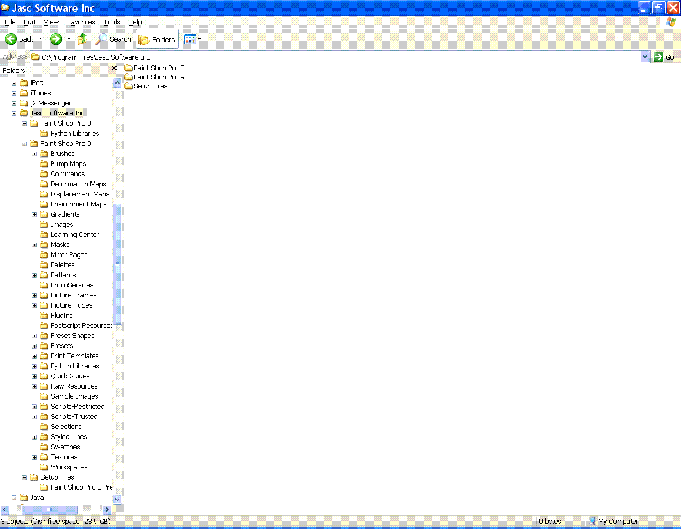Open the Tools menu
Screen dimensions: 681x529
click(112, 22)
